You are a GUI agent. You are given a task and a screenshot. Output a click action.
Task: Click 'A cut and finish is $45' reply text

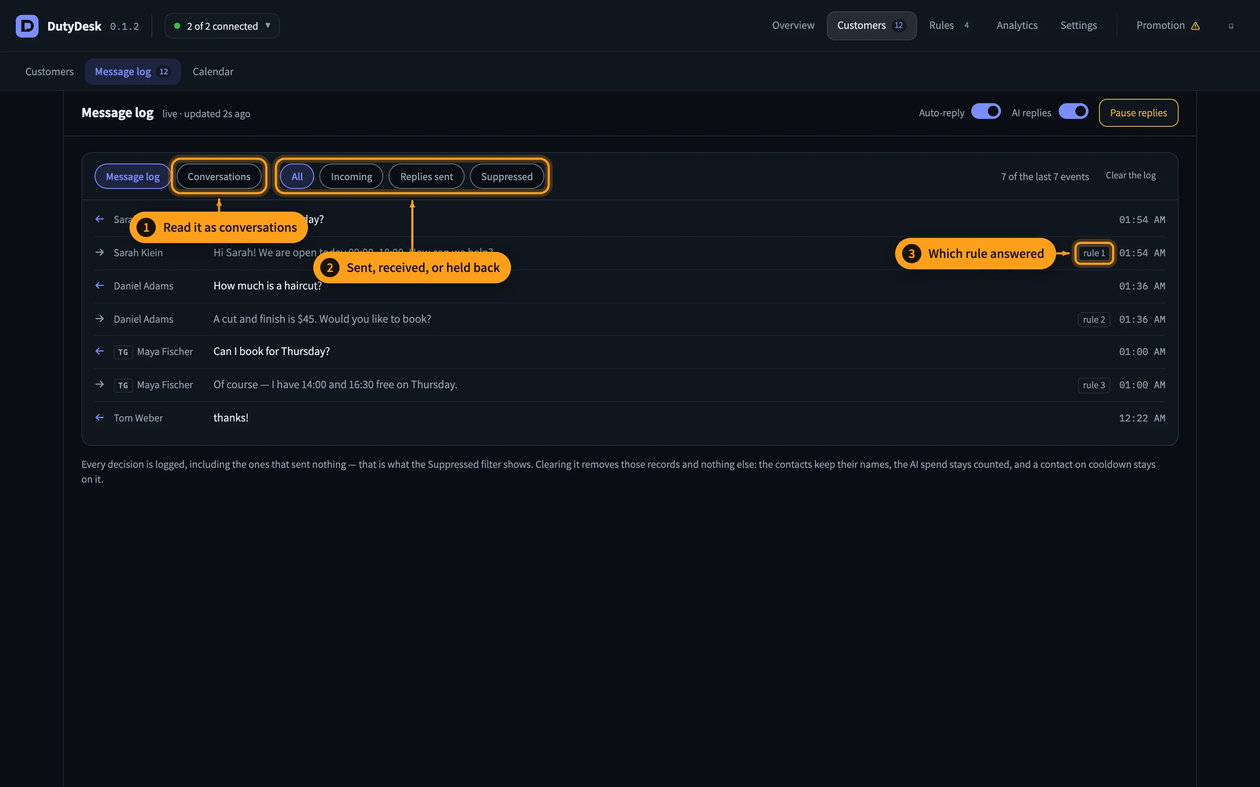tap(322, 319)
